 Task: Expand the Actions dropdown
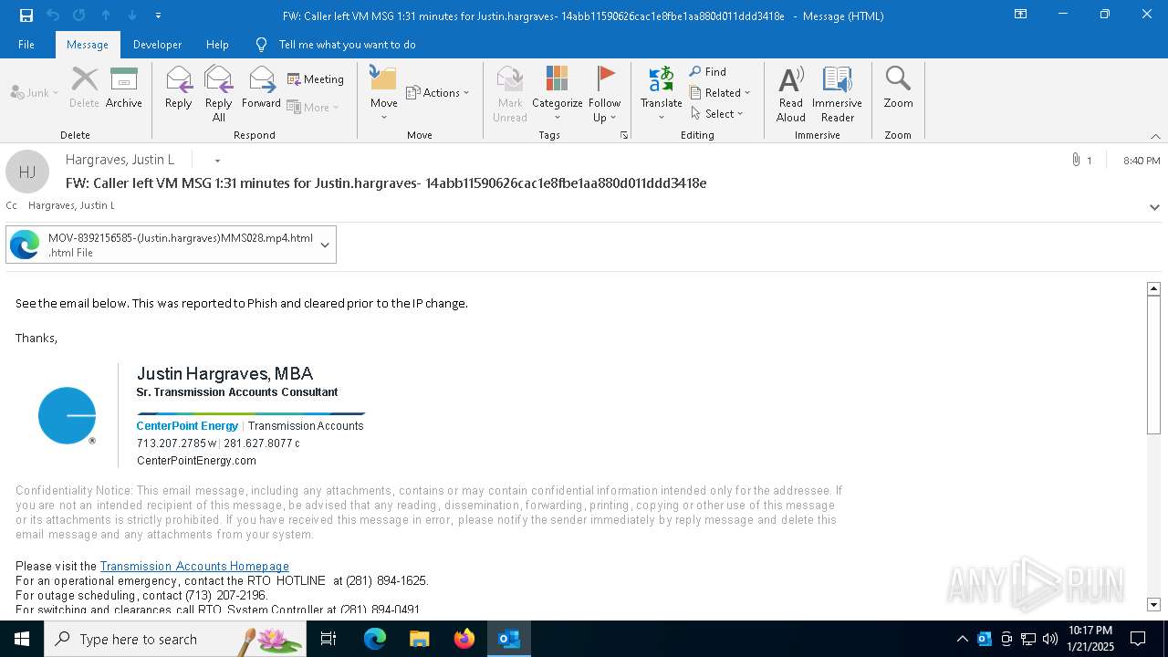tap(437, 93)
